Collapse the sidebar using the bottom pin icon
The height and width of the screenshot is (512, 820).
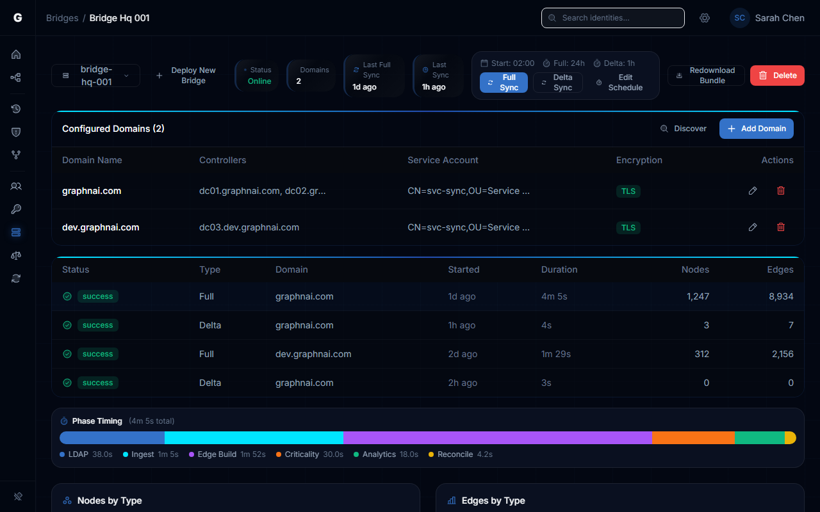click(x=17, y=496)
